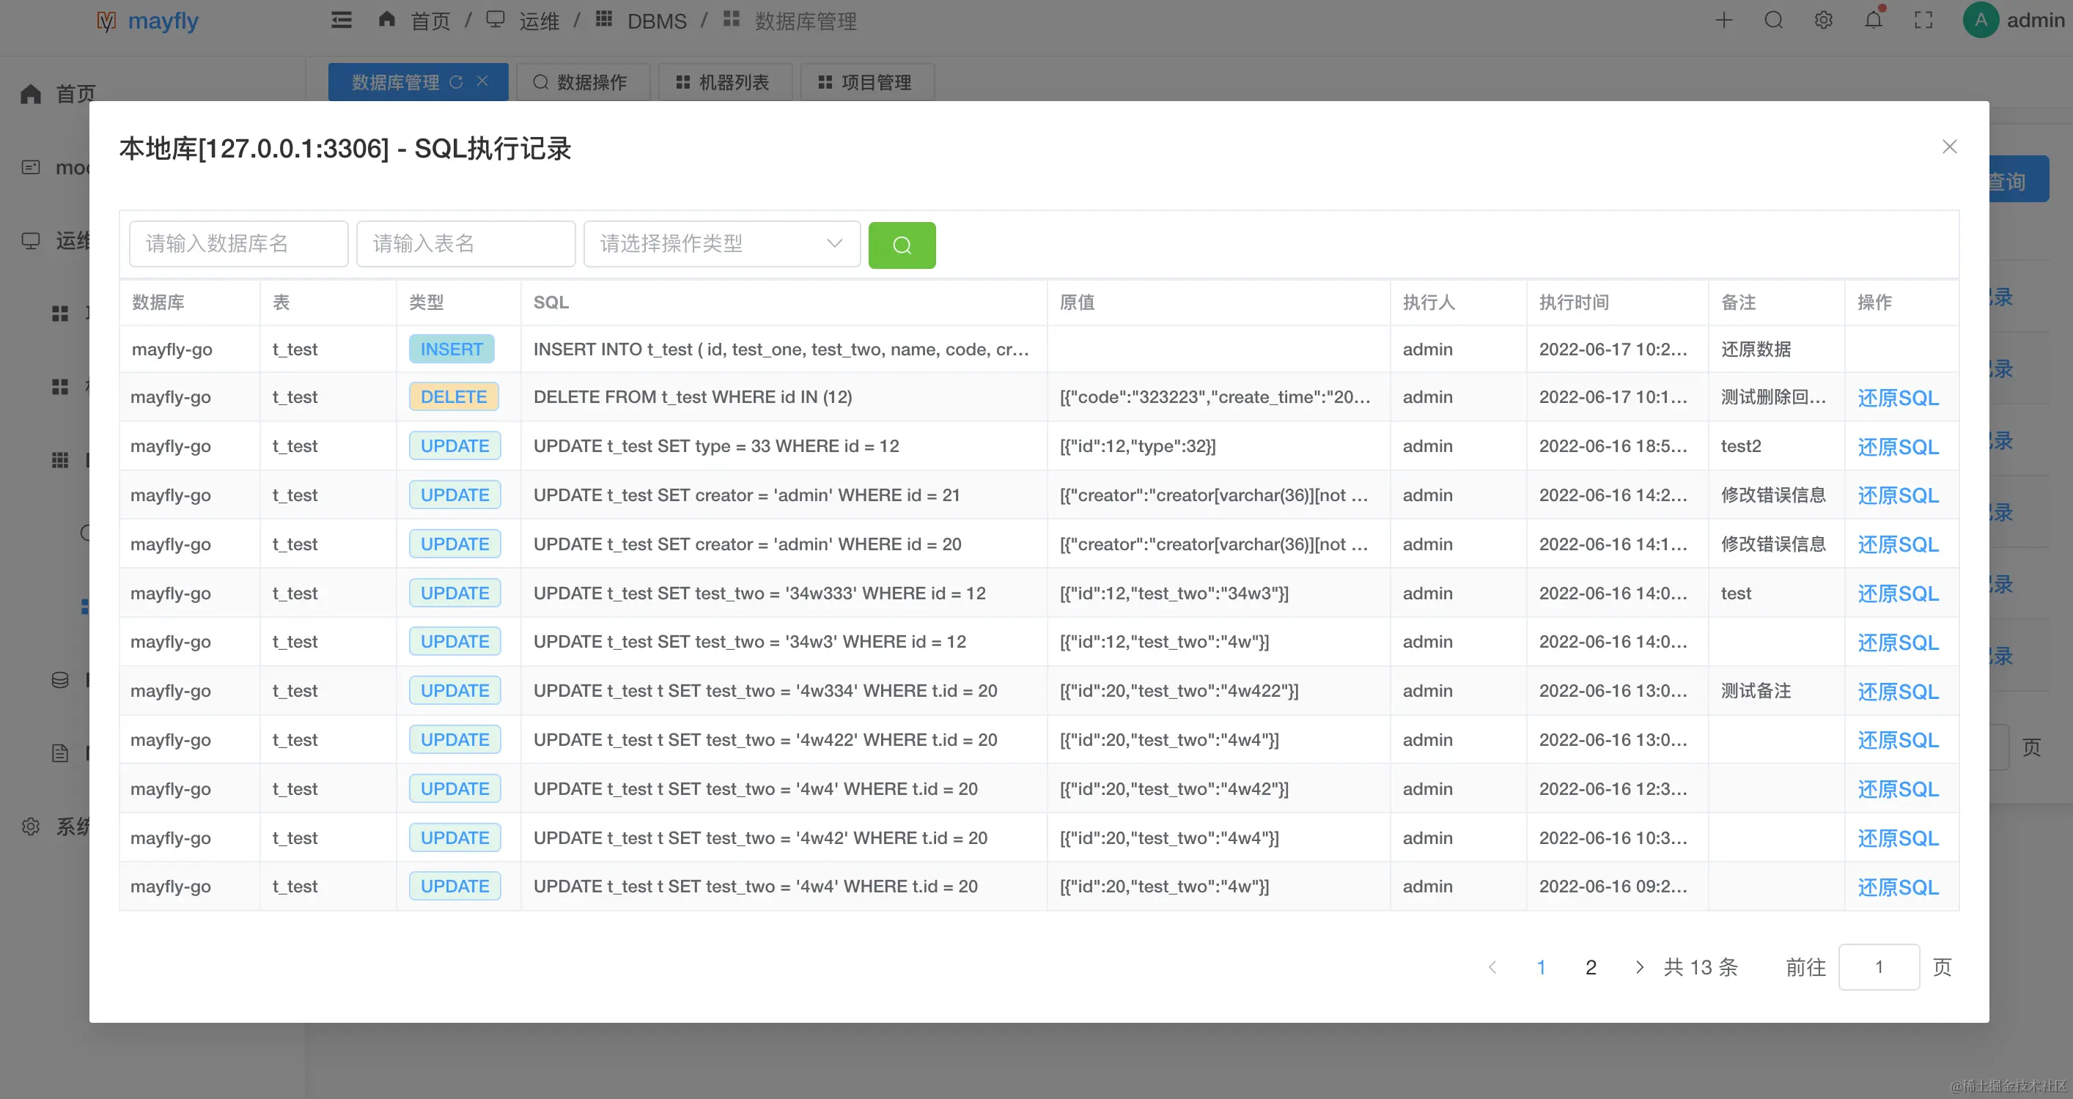Switch to the 项目管理 tab
This screenshot has height=1099, width=2073.
(866, 82)
